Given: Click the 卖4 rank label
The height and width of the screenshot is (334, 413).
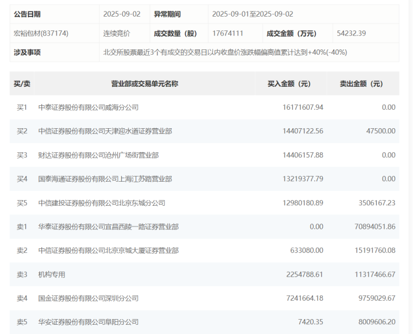Looking at the screenshot, I should (x=22, y=298).
